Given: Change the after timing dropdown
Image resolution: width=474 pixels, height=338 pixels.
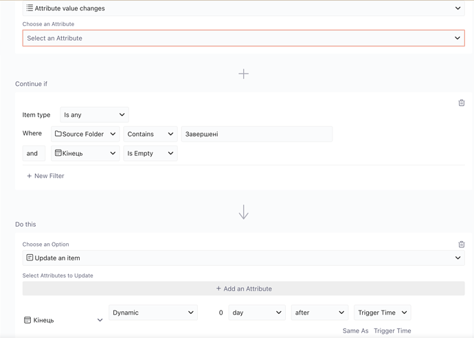Looking at the screenshot, I should point(319,313).
